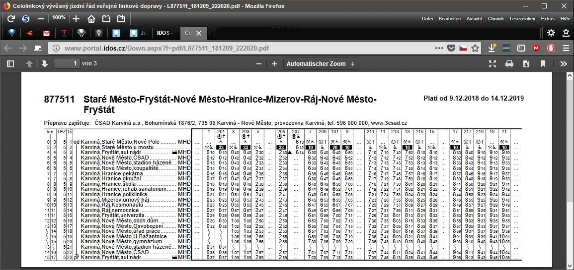The image size is (574, 270).
Task: Go to previous PDF page
Action: pyautogui.click(x=30, y=64)
